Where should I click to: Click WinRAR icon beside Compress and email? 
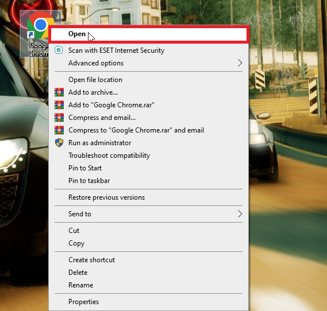(59, 118)
